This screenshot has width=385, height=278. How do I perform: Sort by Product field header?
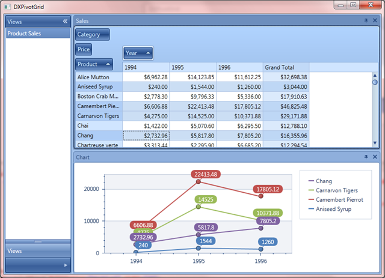pyautogui.click(x=94, y=64)
